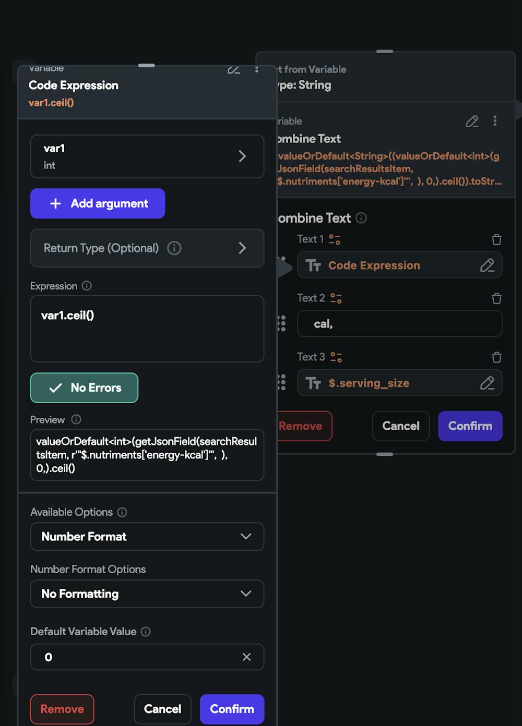Cancel the Combine Text dialog
Screen dimensions: 522x726
tap(400, 426)
